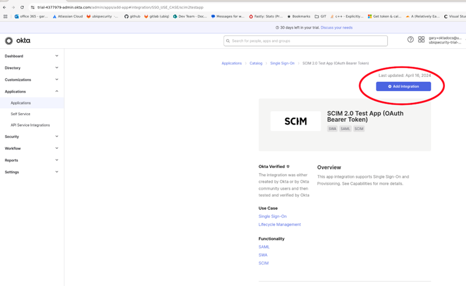Open the Dev Team - Doc bookmark

pyautogui.click(x=190, y=16)
